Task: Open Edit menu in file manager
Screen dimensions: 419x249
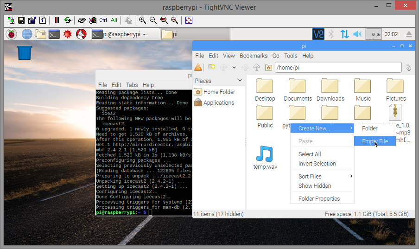Action: pyautogui.click(x=214, y=56)
